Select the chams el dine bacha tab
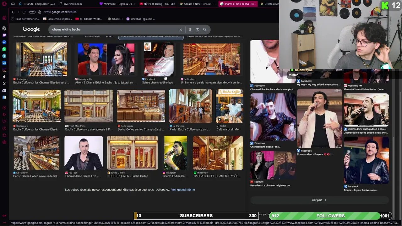402x226 pixels. tap(238, 4)
